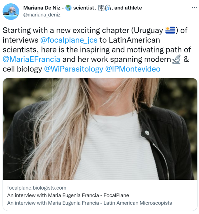Click the musical score emoji in the name
The width and height of the screenshot is (199, 214).
click(x=101, y=8)
